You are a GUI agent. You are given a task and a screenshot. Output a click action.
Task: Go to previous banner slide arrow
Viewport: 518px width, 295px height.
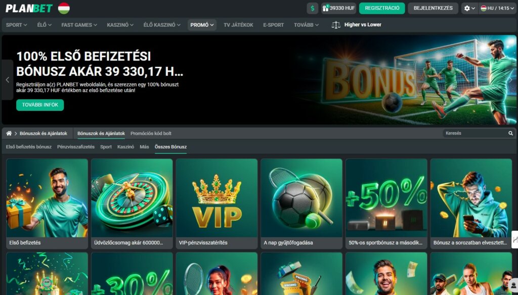pos(7,79)
